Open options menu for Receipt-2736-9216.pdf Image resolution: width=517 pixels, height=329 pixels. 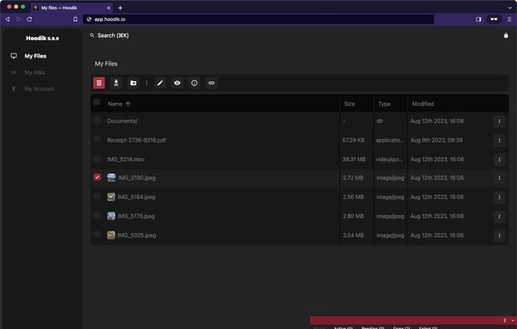pos(499,140)
